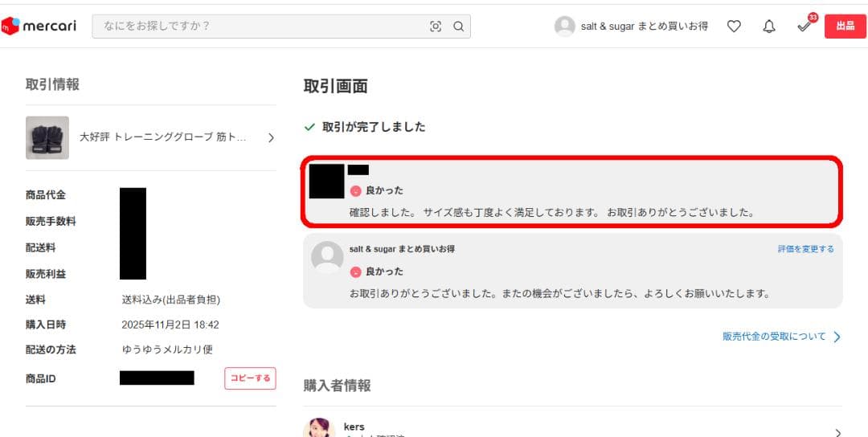Click the red 出品 button
The height and width of the screenshot is (437, 868).
[845, 26]
